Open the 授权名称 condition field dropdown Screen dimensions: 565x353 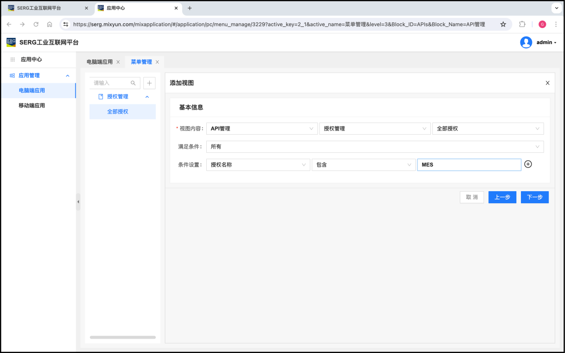coord(258,164)
